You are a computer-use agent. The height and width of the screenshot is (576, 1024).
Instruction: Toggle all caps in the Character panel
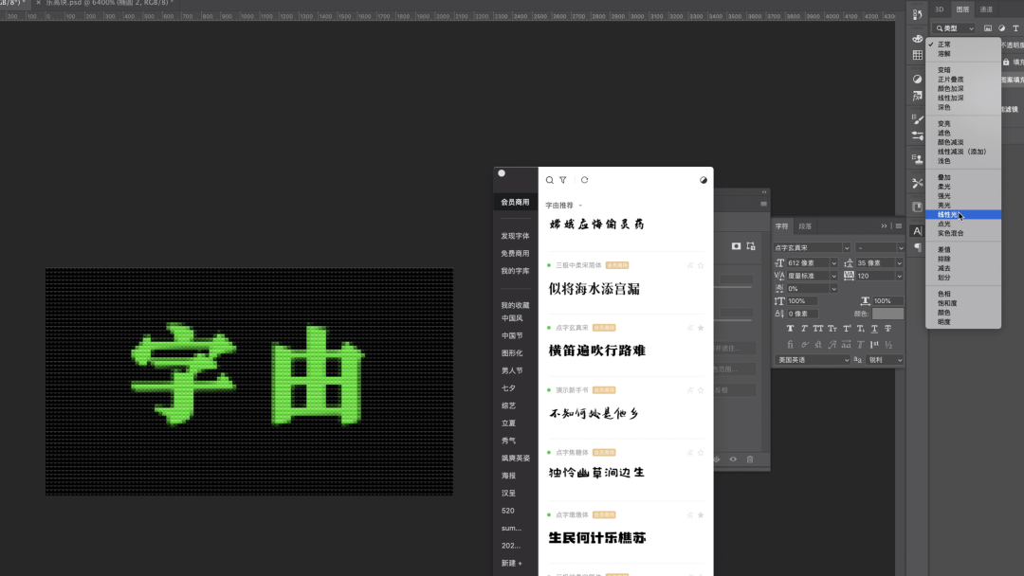click(817, 329)
